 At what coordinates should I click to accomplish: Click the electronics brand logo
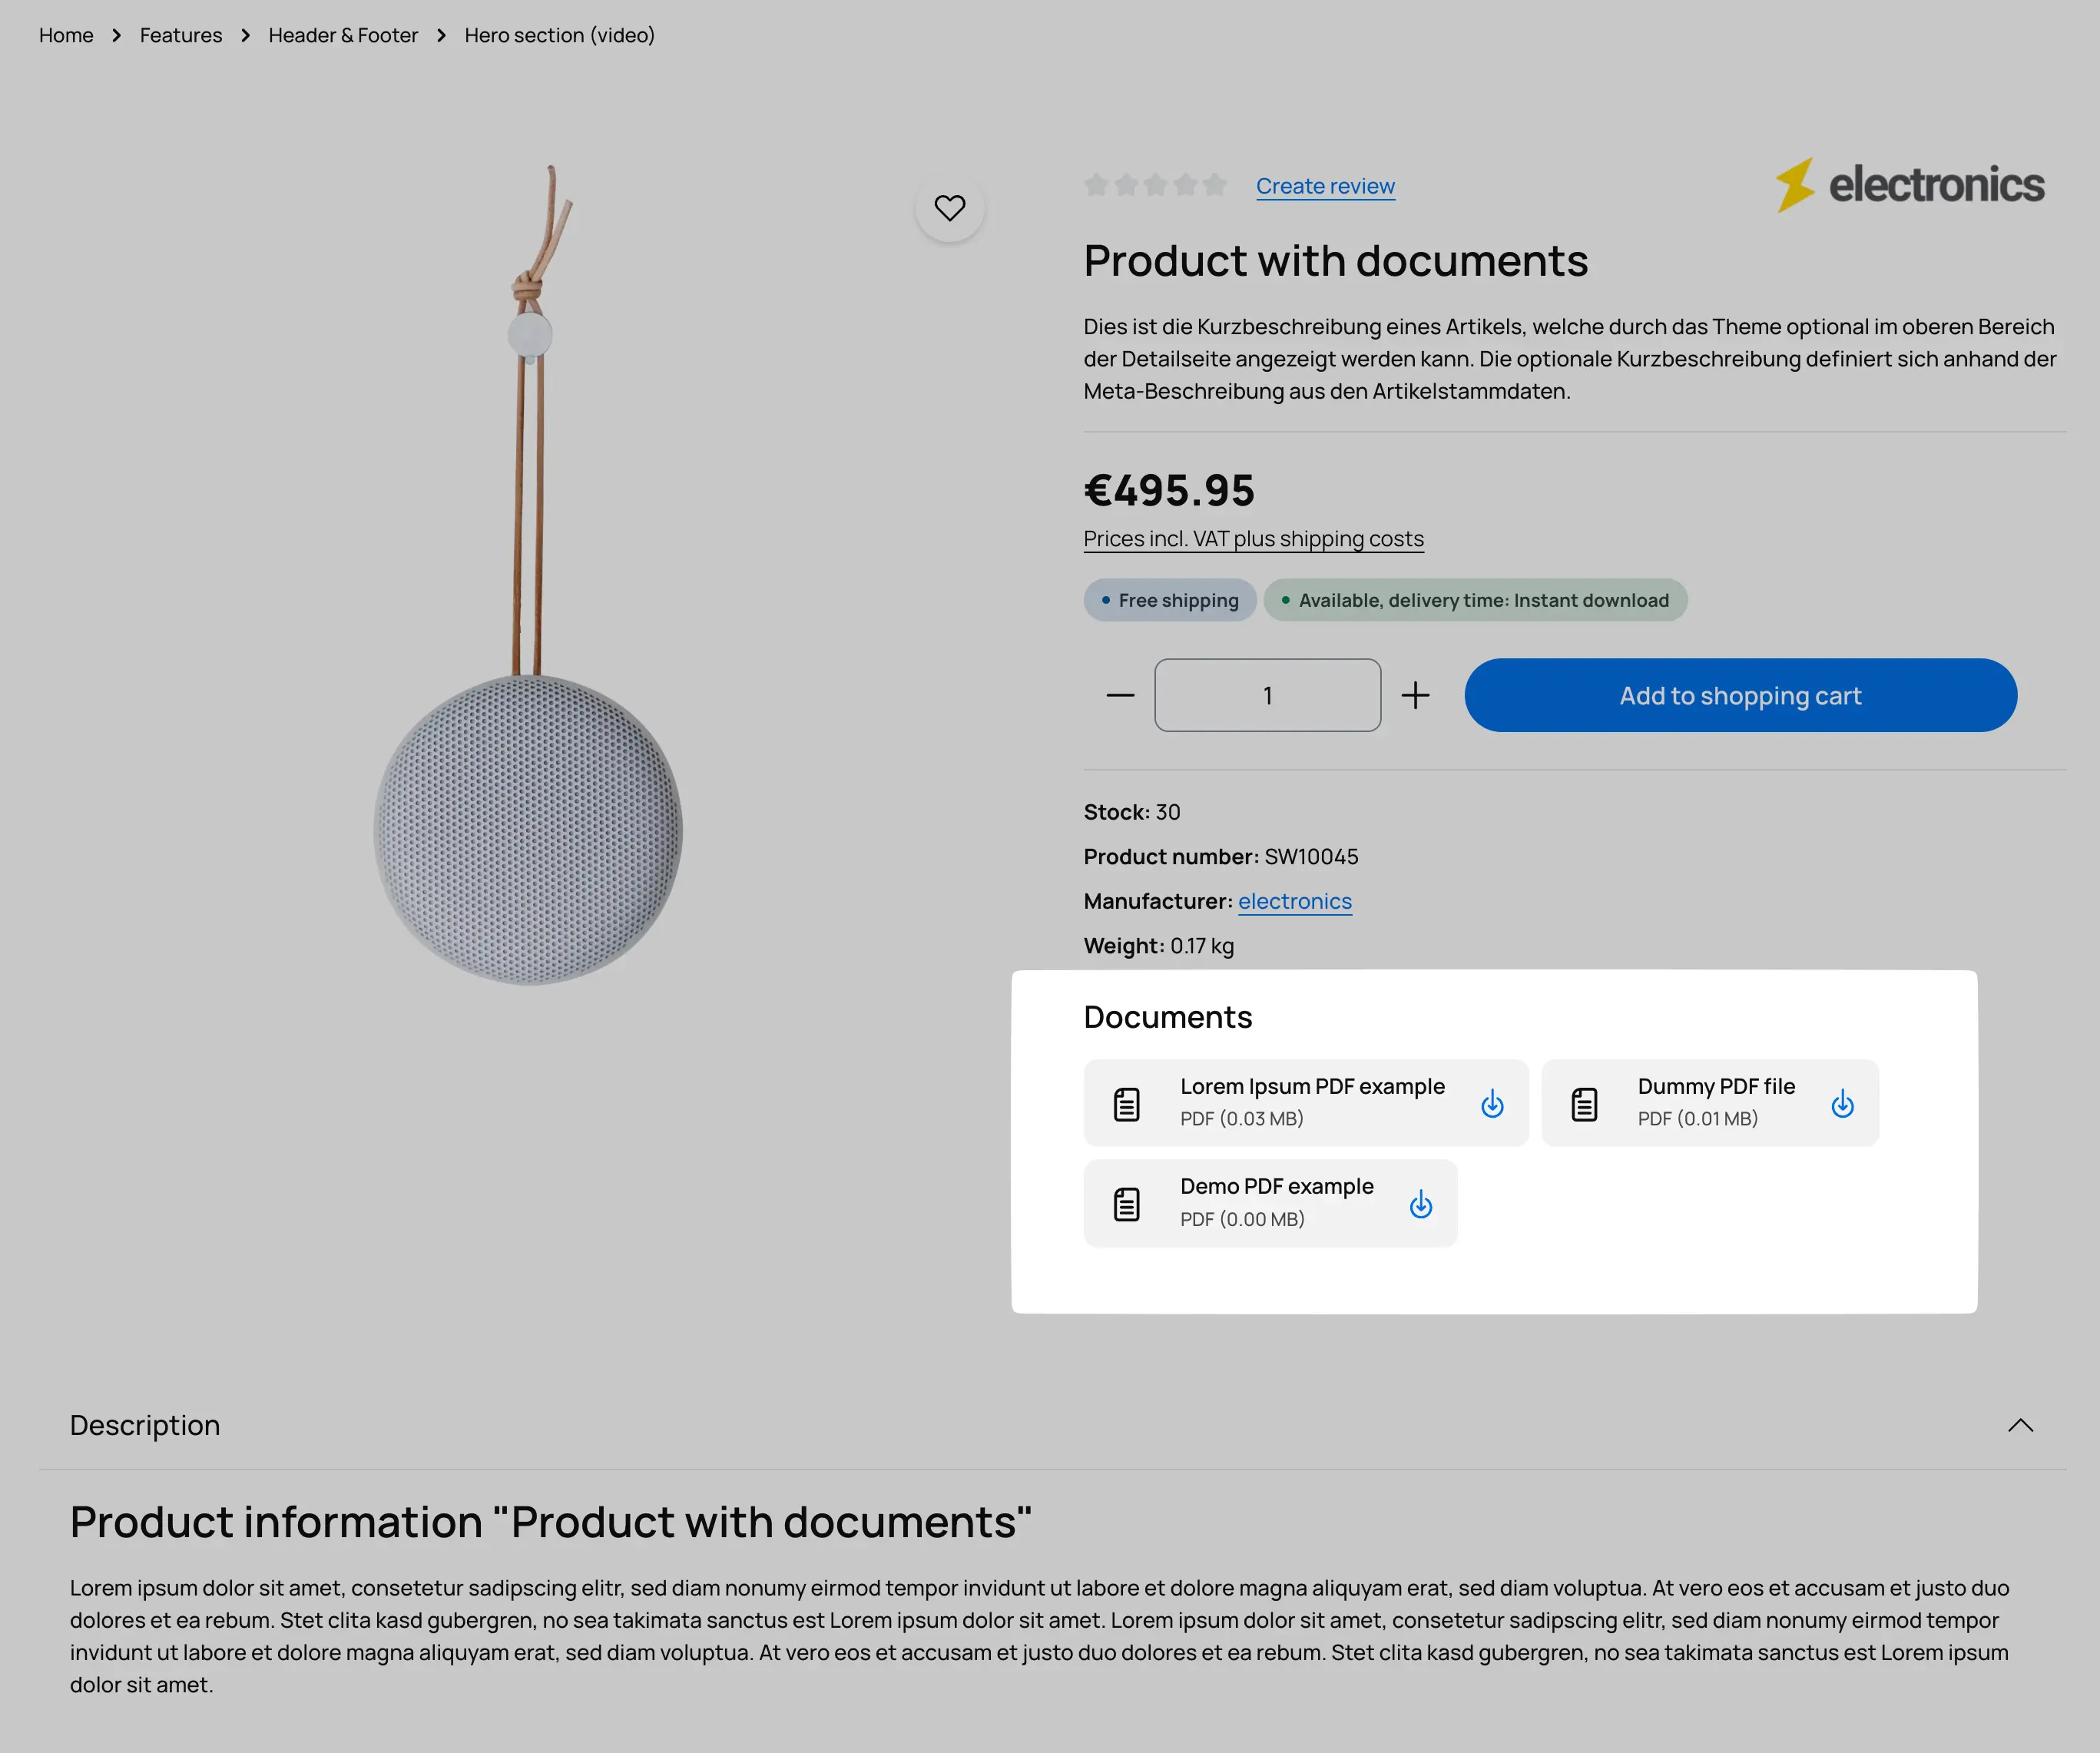pyautogui.click(x=1910, y=185)
